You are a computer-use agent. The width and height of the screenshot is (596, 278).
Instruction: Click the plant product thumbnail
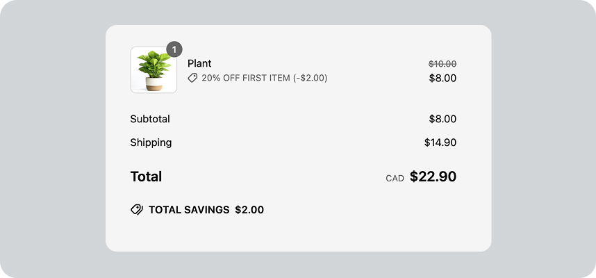tap(154, 69)
